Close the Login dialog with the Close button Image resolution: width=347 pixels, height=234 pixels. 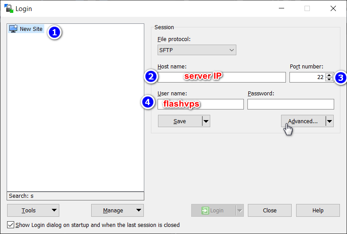pos(269,211)
